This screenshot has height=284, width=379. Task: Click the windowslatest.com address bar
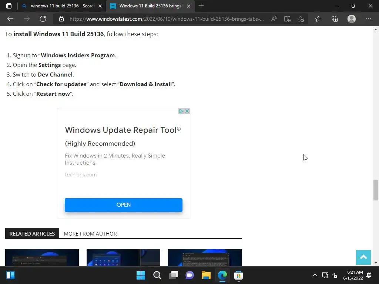(166, 19)
